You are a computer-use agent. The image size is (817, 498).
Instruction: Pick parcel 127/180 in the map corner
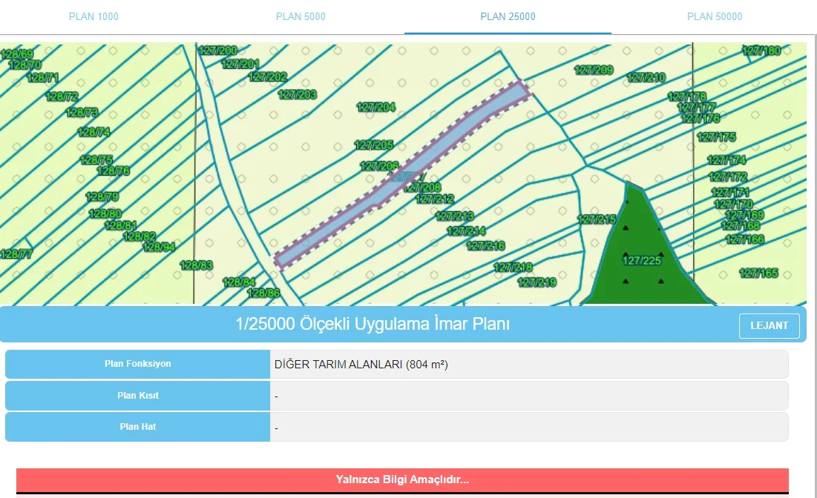click(x=761, y=51)
